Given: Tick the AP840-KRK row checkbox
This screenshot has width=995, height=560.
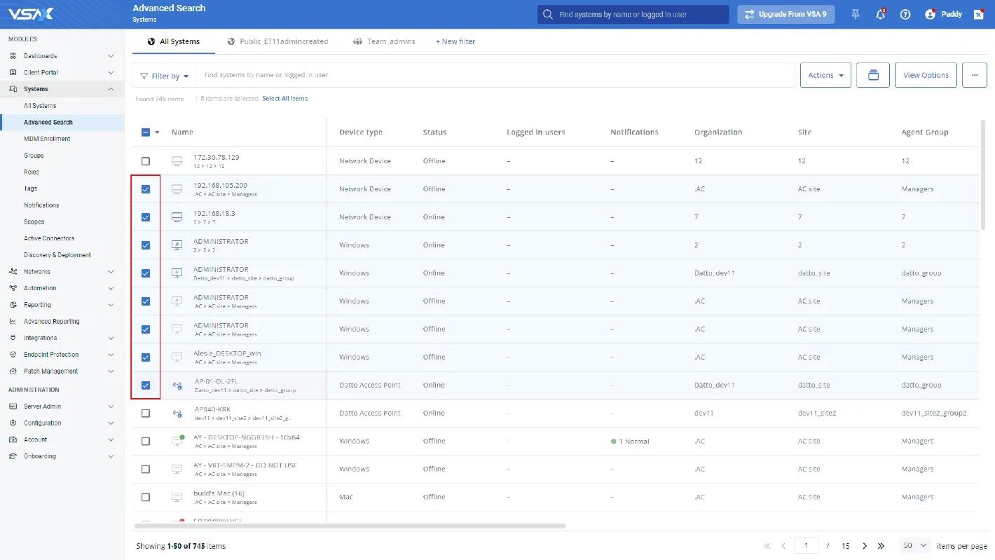Looking at the screenshot, I should coord(146,414).
